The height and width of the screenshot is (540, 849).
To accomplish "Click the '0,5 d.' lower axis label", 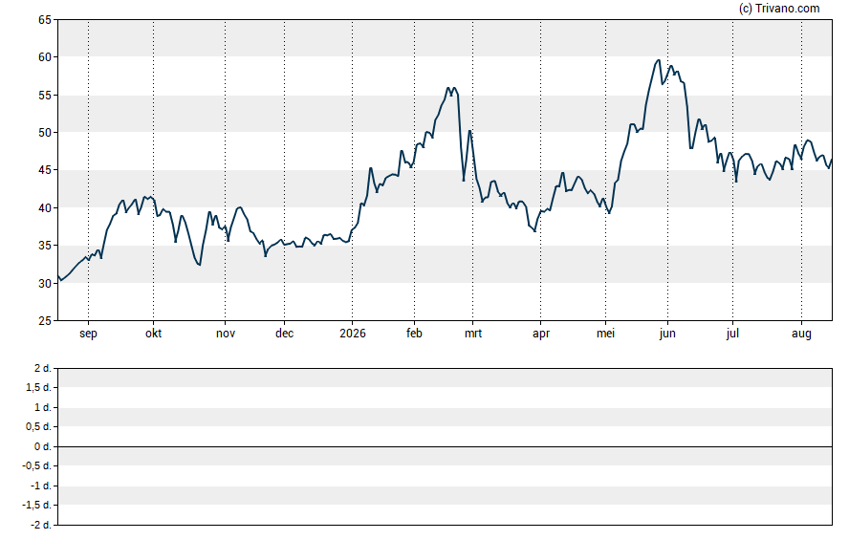I will tap(39, 426).
